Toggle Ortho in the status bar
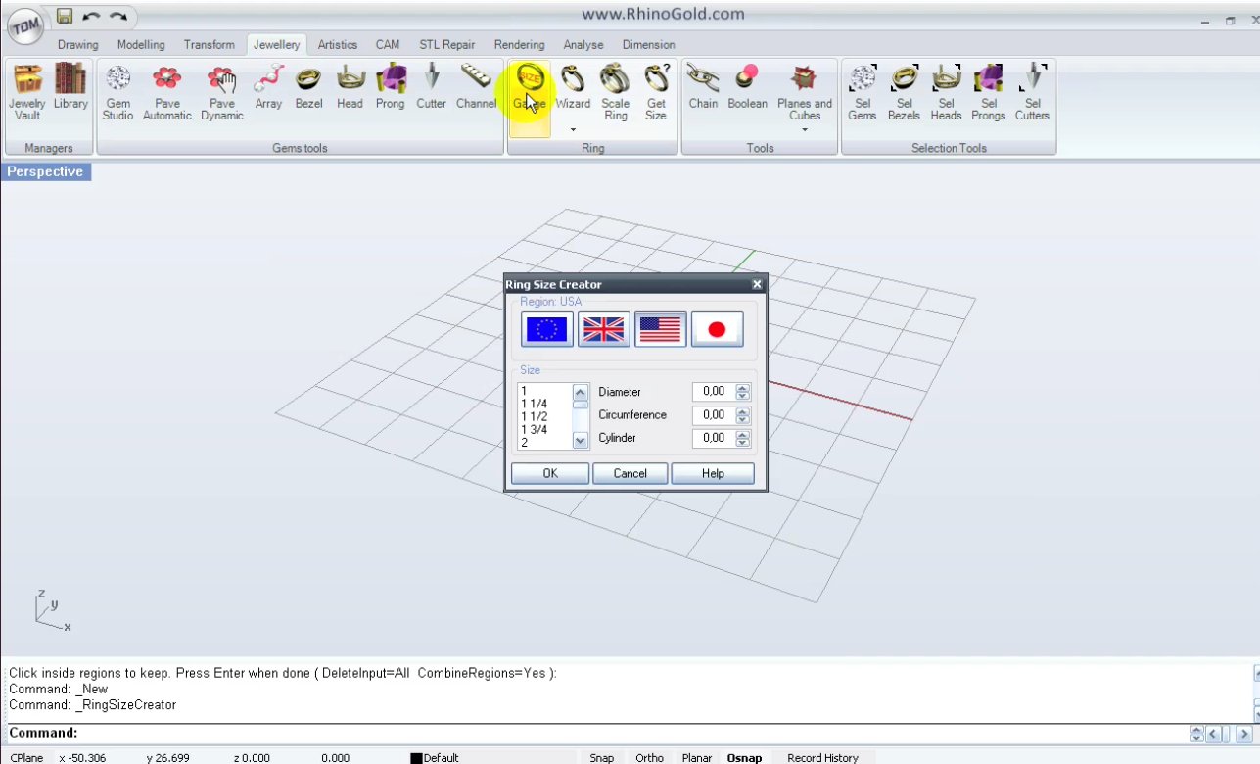This screenshot has height=764, width=1260. coord(649,757)
